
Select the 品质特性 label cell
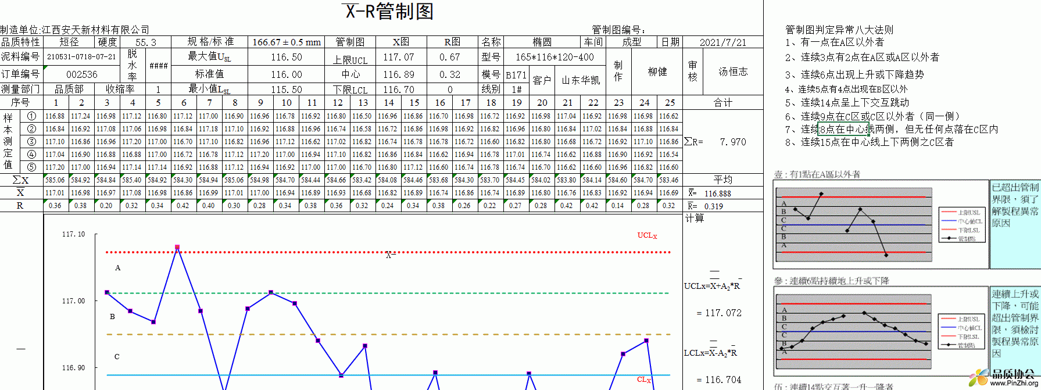[21, 42]
